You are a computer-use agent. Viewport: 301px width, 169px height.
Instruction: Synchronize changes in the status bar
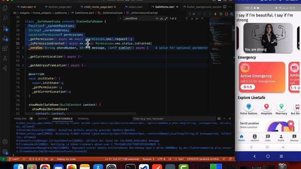tap(24, 159)
